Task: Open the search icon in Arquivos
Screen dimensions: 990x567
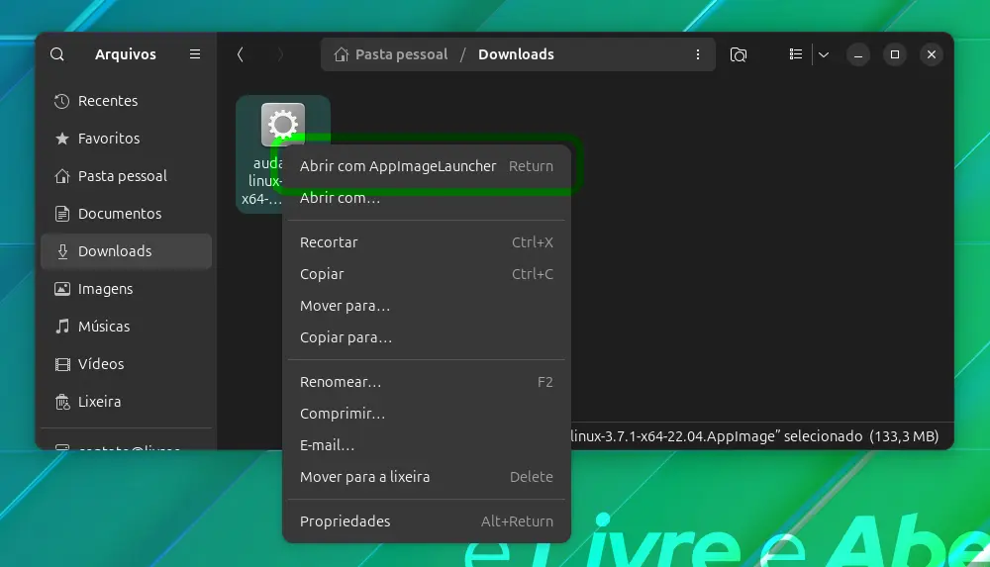Action: tap(56, 54)
